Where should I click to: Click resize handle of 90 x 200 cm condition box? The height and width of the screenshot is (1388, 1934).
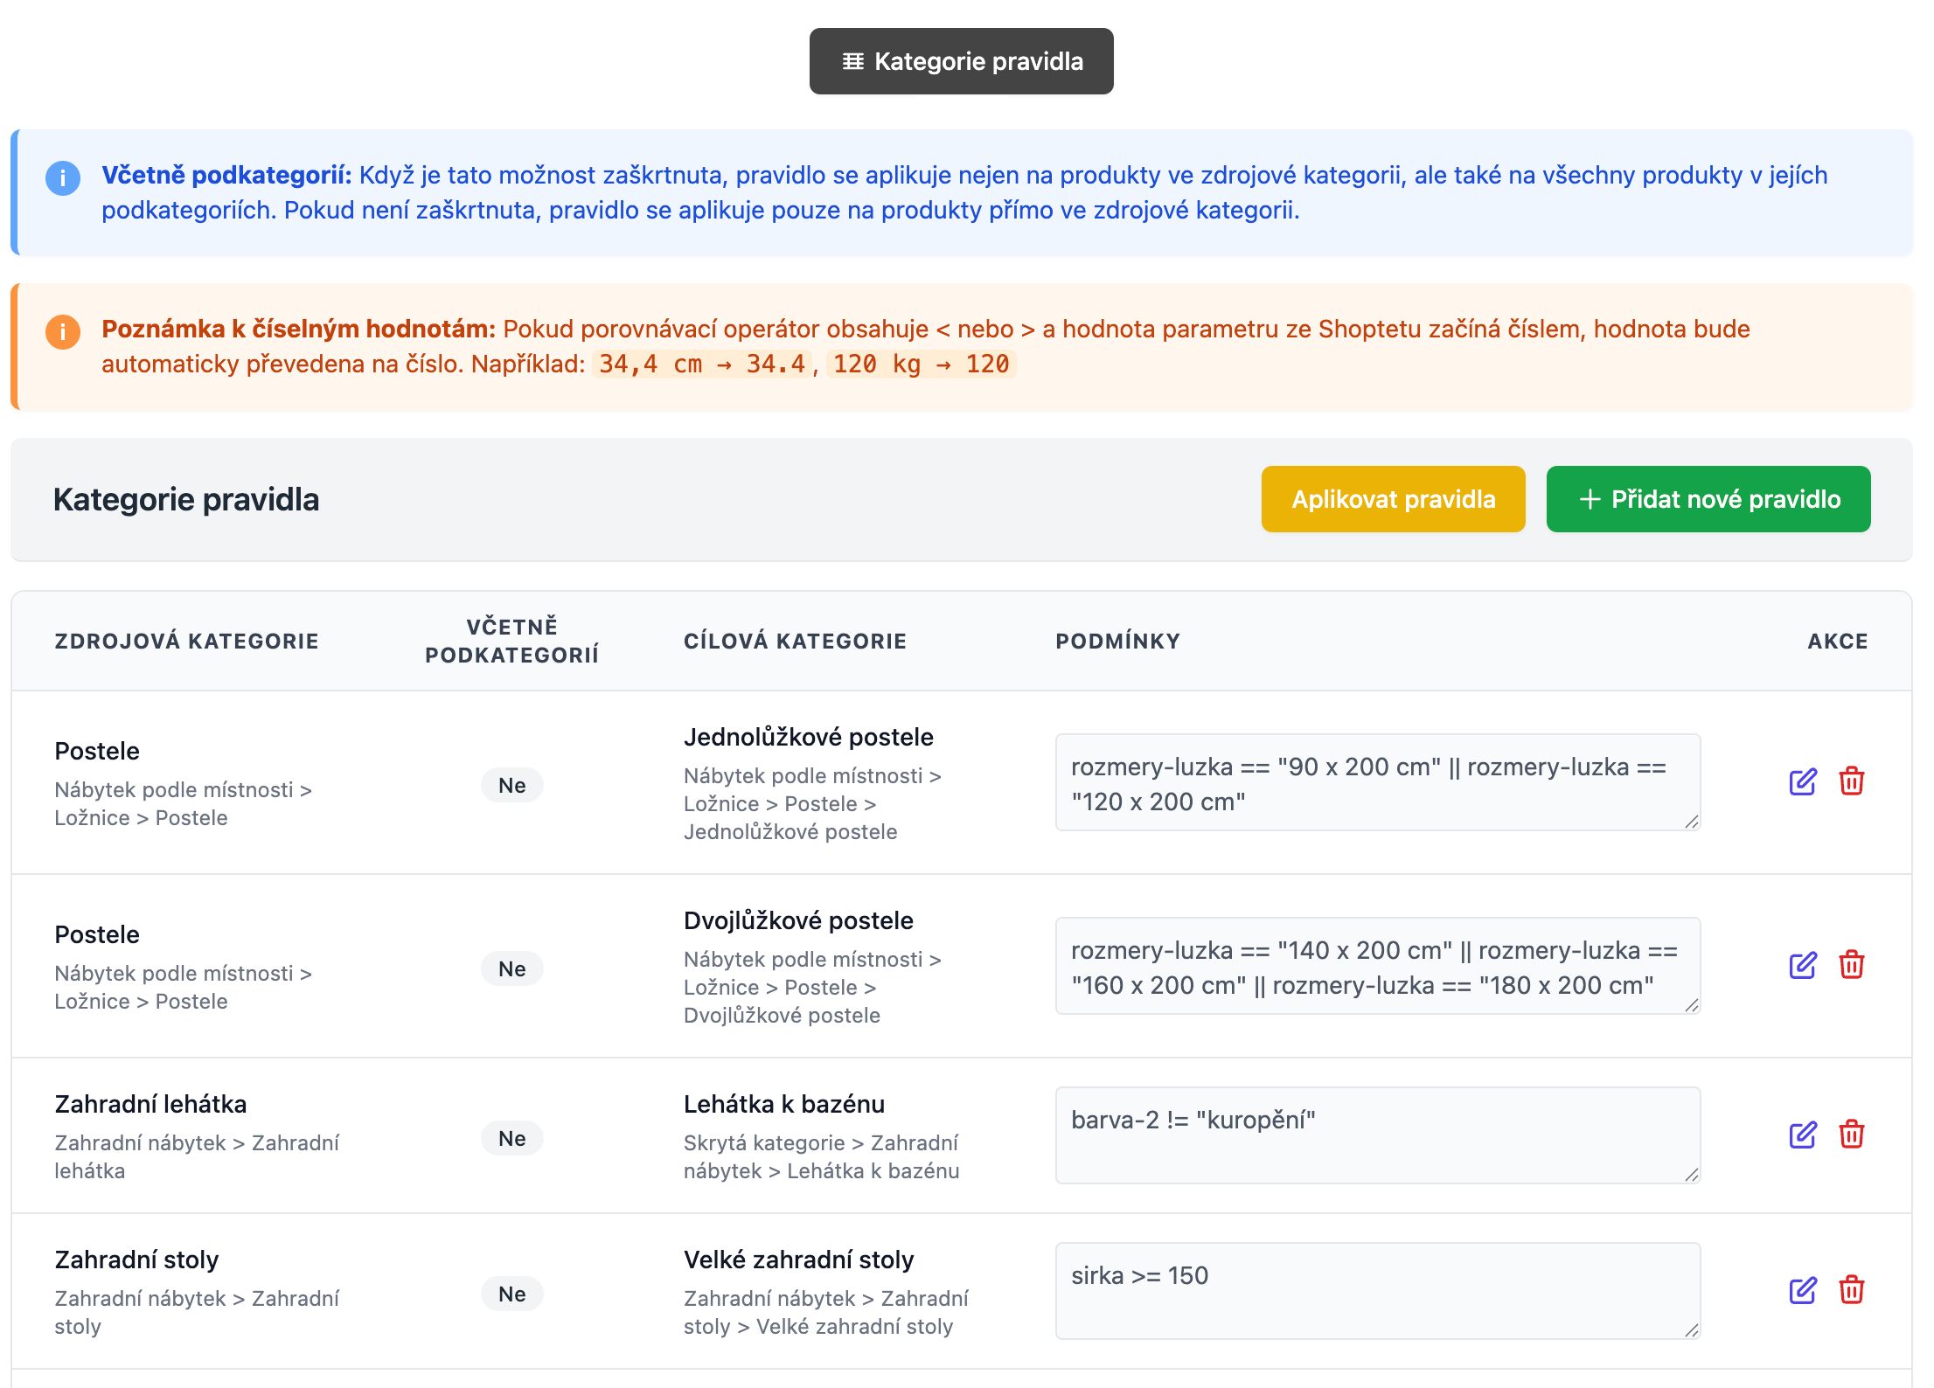click(x=1692, y=822)
